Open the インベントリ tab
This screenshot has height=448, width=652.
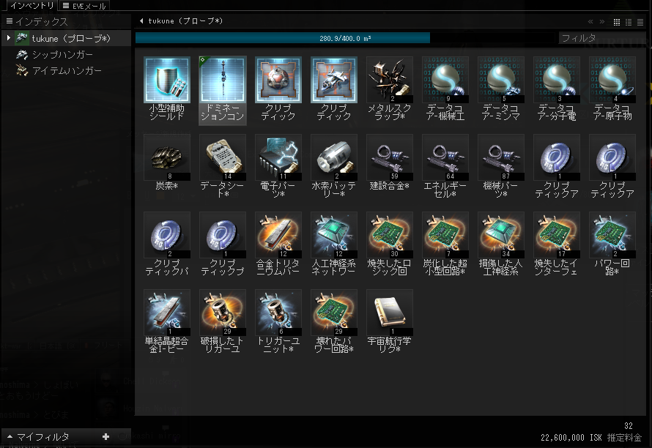32,5
